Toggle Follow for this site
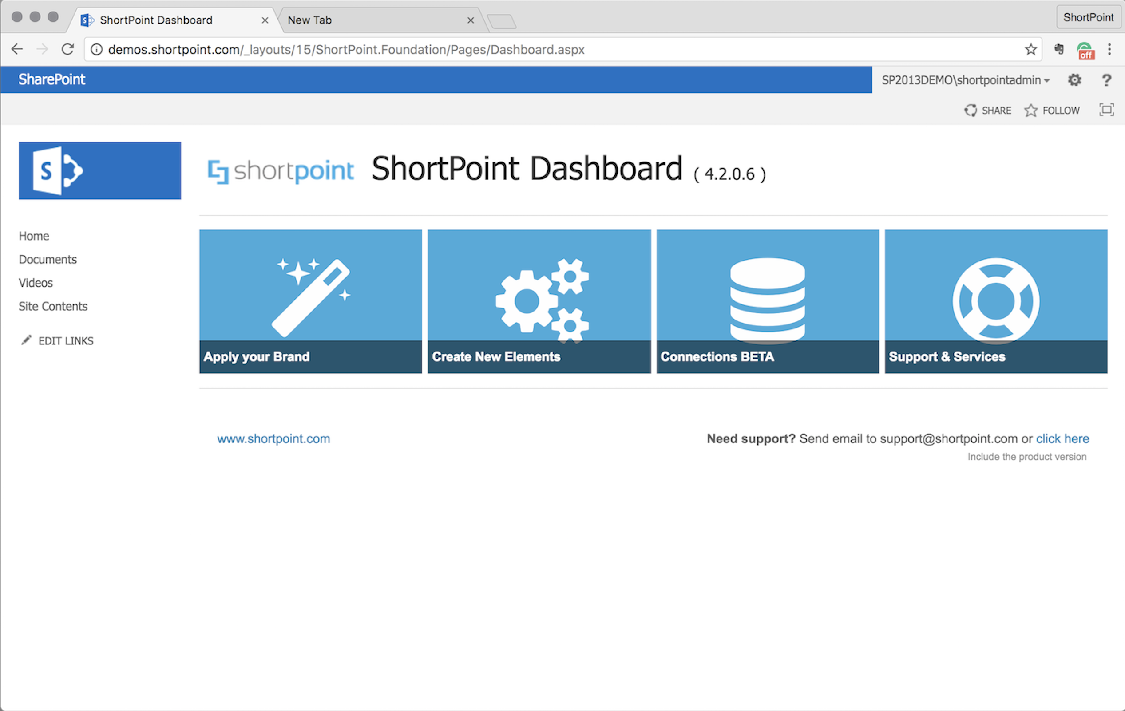1125x711 pixels. (x=1052, y=110)
